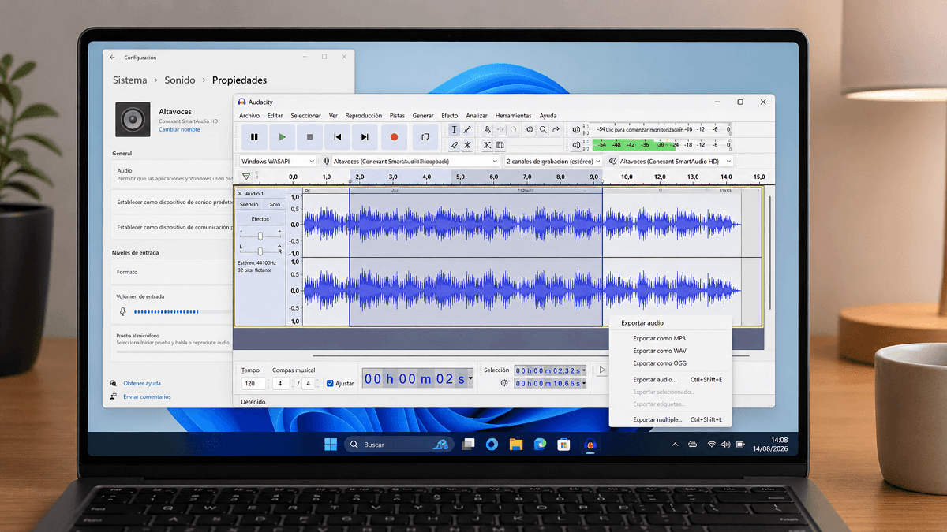The width and height of the screenshot is (947, 532).
Task: Go back in the Configuración window
Action: pos(112,58)
